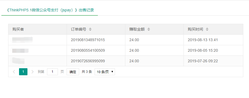The width and height of the screenshot is (249, 98).
Task: Select order number 2019081348971015 cell
Action: pos(88,40)
